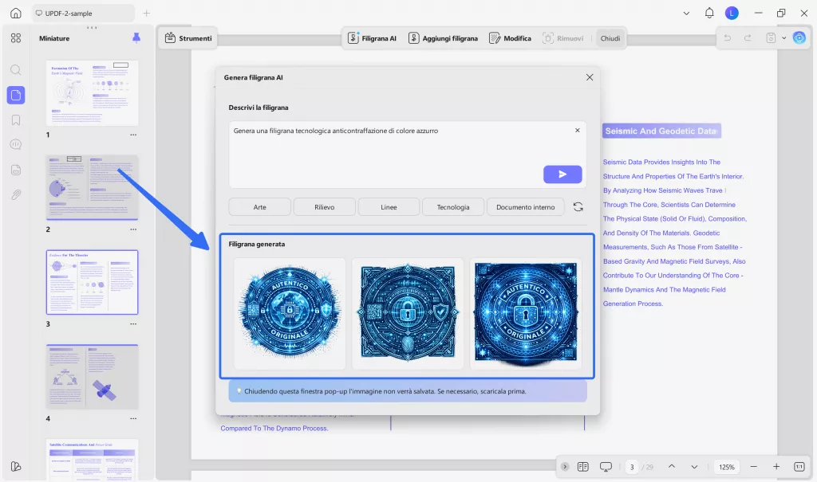This screenshot has width=817, height=482.
Task: Click the undo arrow icon
Action: 728,38
